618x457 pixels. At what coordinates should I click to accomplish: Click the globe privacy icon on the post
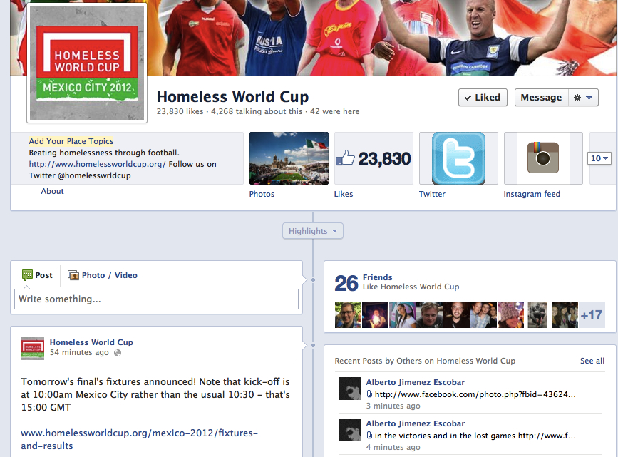[x=118, y=353]
